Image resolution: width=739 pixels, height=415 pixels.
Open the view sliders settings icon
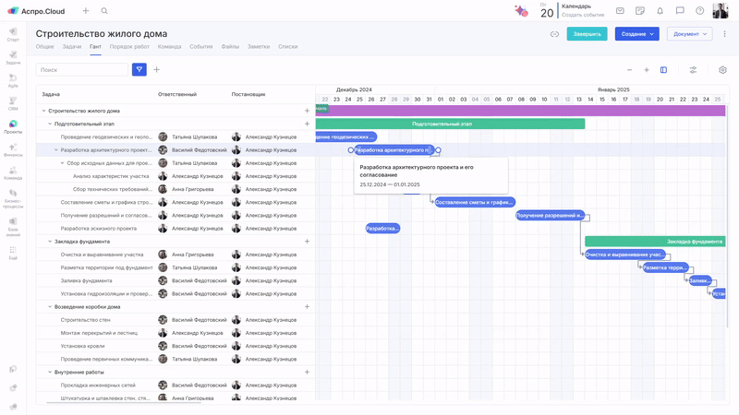[x=693, y=70]
